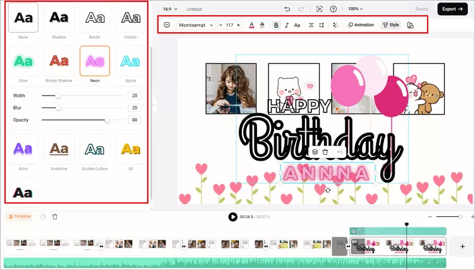The height and width of the screenshot is (270, 475).
Task: Select the HAPPY text on canvas
Action: pyautogui.click(x=299, y=106)
